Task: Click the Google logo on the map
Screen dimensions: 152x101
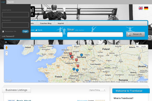Action: point(8,81)
